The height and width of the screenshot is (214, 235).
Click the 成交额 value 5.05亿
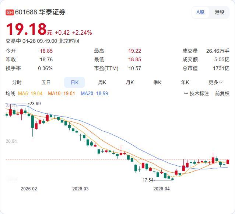(222, 59)
